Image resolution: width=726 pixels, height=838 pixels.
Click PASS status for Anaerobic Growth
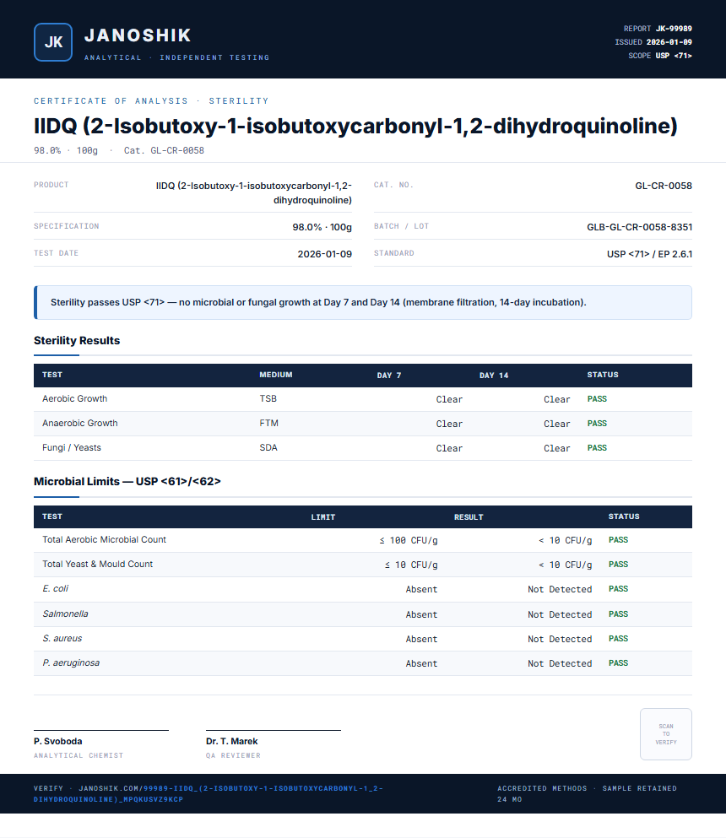click(597, 424)
